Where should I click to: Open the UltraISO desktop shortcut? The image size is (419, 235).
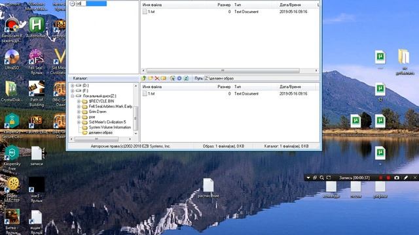[12, 60]
